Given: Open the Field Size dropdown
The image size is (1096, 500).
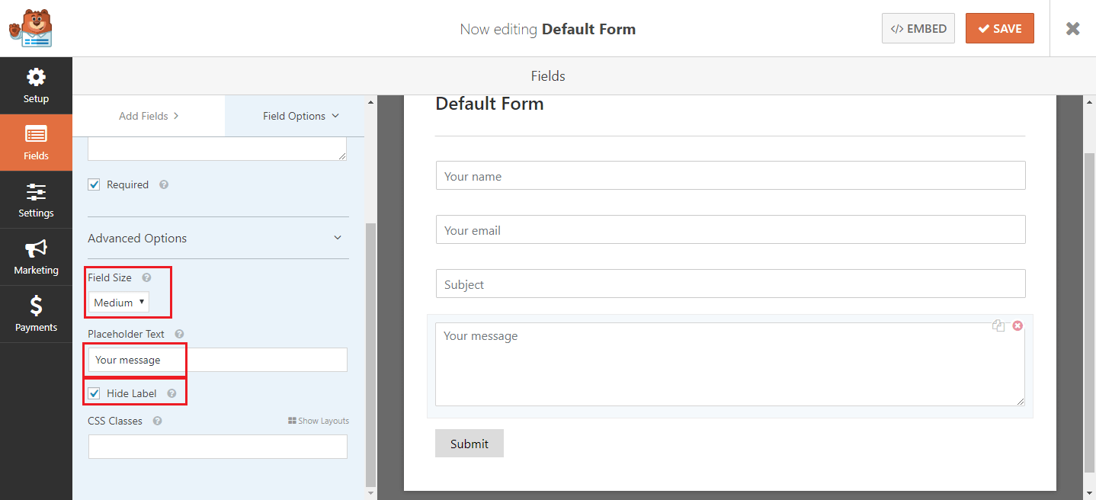Looking at the screenshot, I should pyautogui.click(x=119, y=303).
